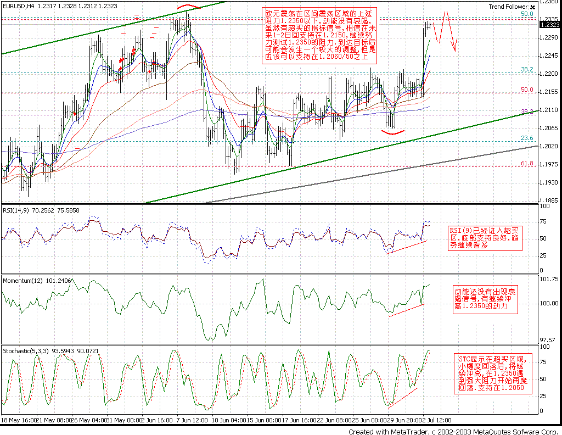
Task: Click the 1.2155 price axis label
Action: 549,92
